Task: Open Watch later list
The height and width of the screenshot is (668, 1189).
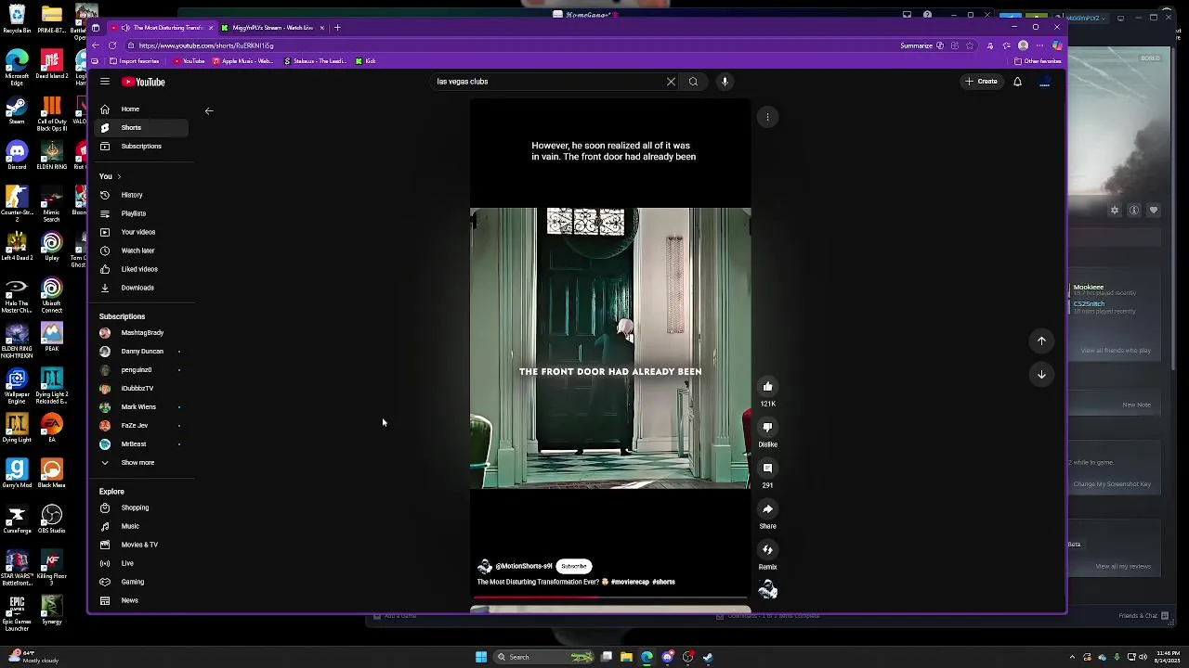Action: 142,250
